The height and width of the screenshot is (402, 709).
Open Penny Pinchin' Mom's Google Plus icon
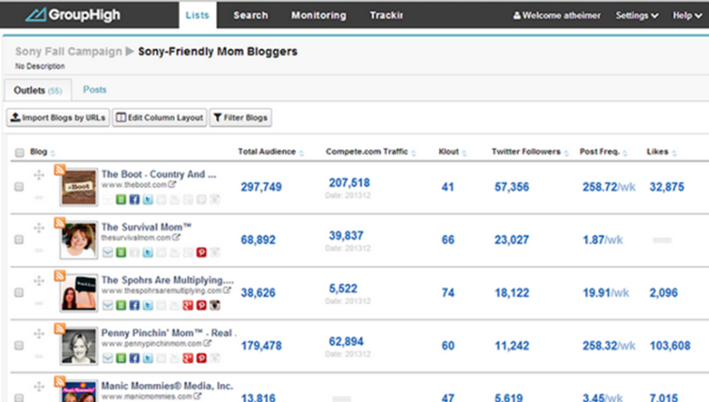188,358
